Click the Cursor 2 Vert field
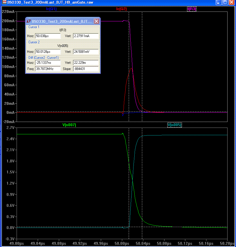This screenshot has height=247, width=236. point(86,52)
